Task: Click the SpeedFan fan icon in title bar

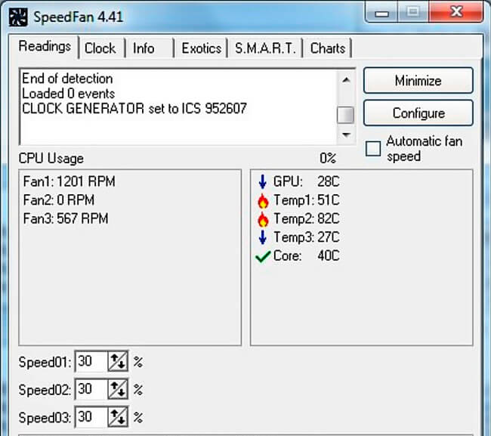Action: point(18,17)
